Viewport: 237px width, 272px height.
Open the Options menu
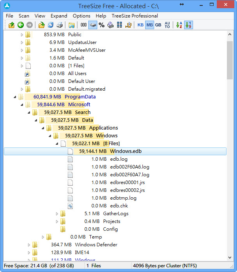(x=81, y=16)
